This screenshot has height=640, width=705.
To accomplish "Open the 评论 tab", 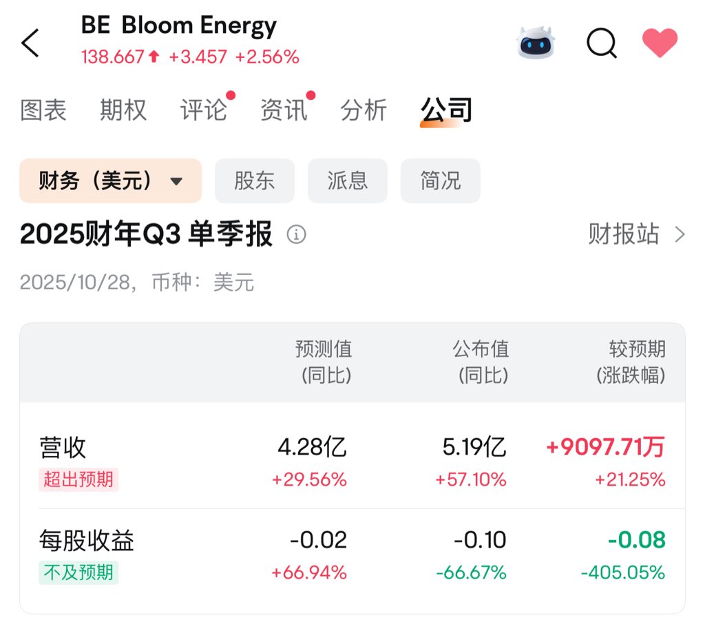I will 204,110.
